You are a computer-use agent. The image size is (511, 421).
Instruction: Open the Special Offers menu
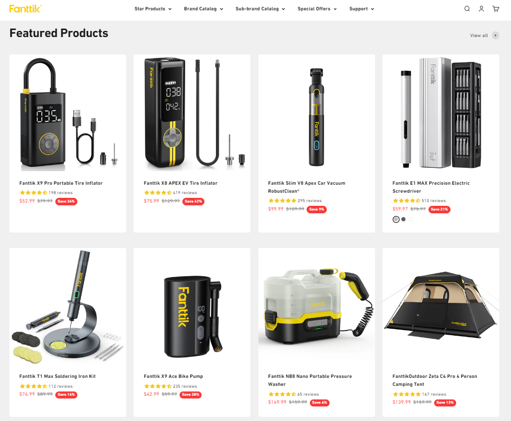[317, 9]
